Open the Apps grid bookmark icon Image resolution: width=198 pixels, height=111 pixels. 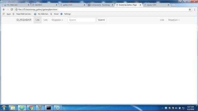coord(4,14)
